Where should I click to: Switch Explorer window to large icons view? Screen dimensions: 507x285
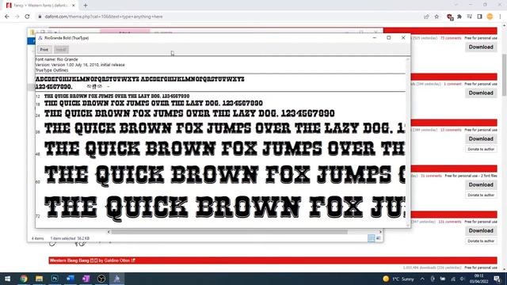point(379,238)
